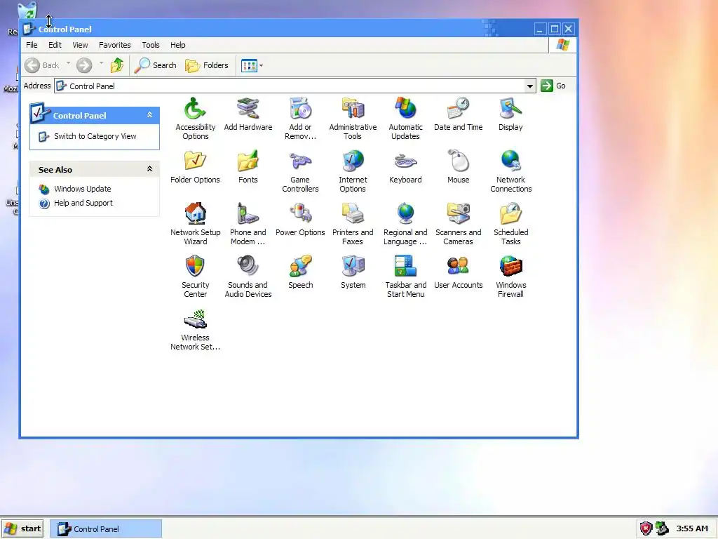
Task: Select Add or Remove Programs icon
Action: [300, 118]
